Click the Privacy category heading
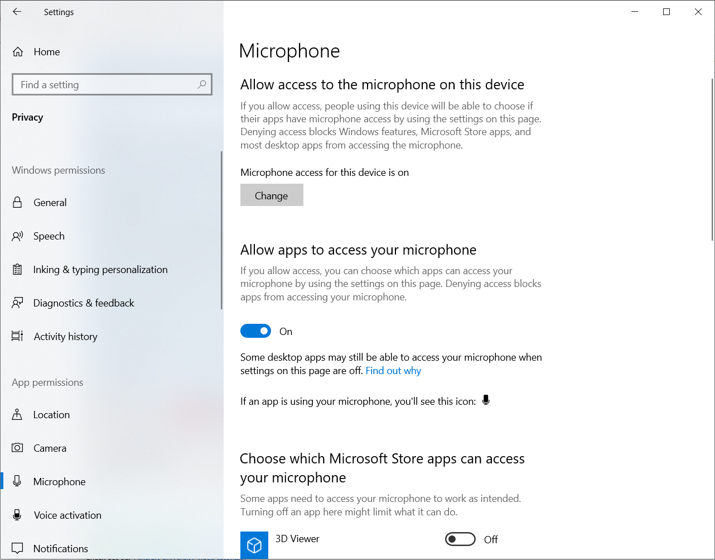715x560 pixels. coord(27,117)
